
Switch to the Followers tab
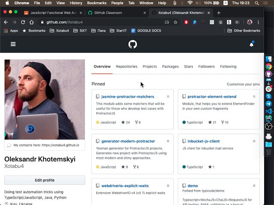point(206,67)
